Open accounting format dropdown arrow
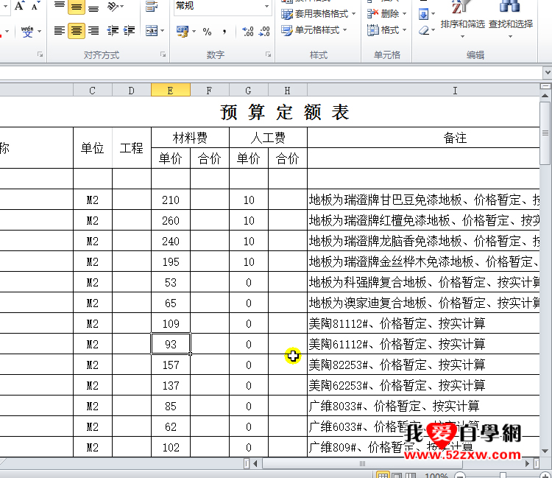 194,32
